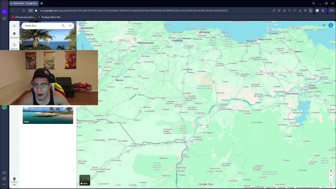The image size is (336, 189).
Task: Click the white S extension icon
Action: (x=317, y=10)
